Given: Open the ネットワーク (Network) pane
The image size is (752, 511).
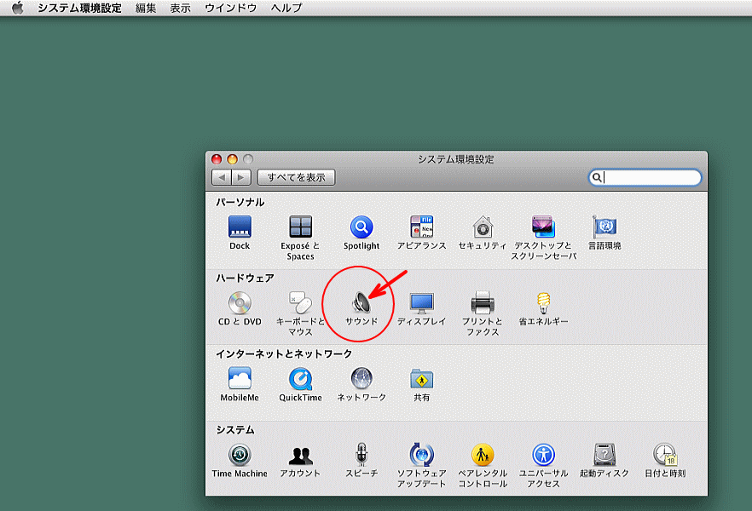Looking at the screenshot, I should tap(362, 379).
